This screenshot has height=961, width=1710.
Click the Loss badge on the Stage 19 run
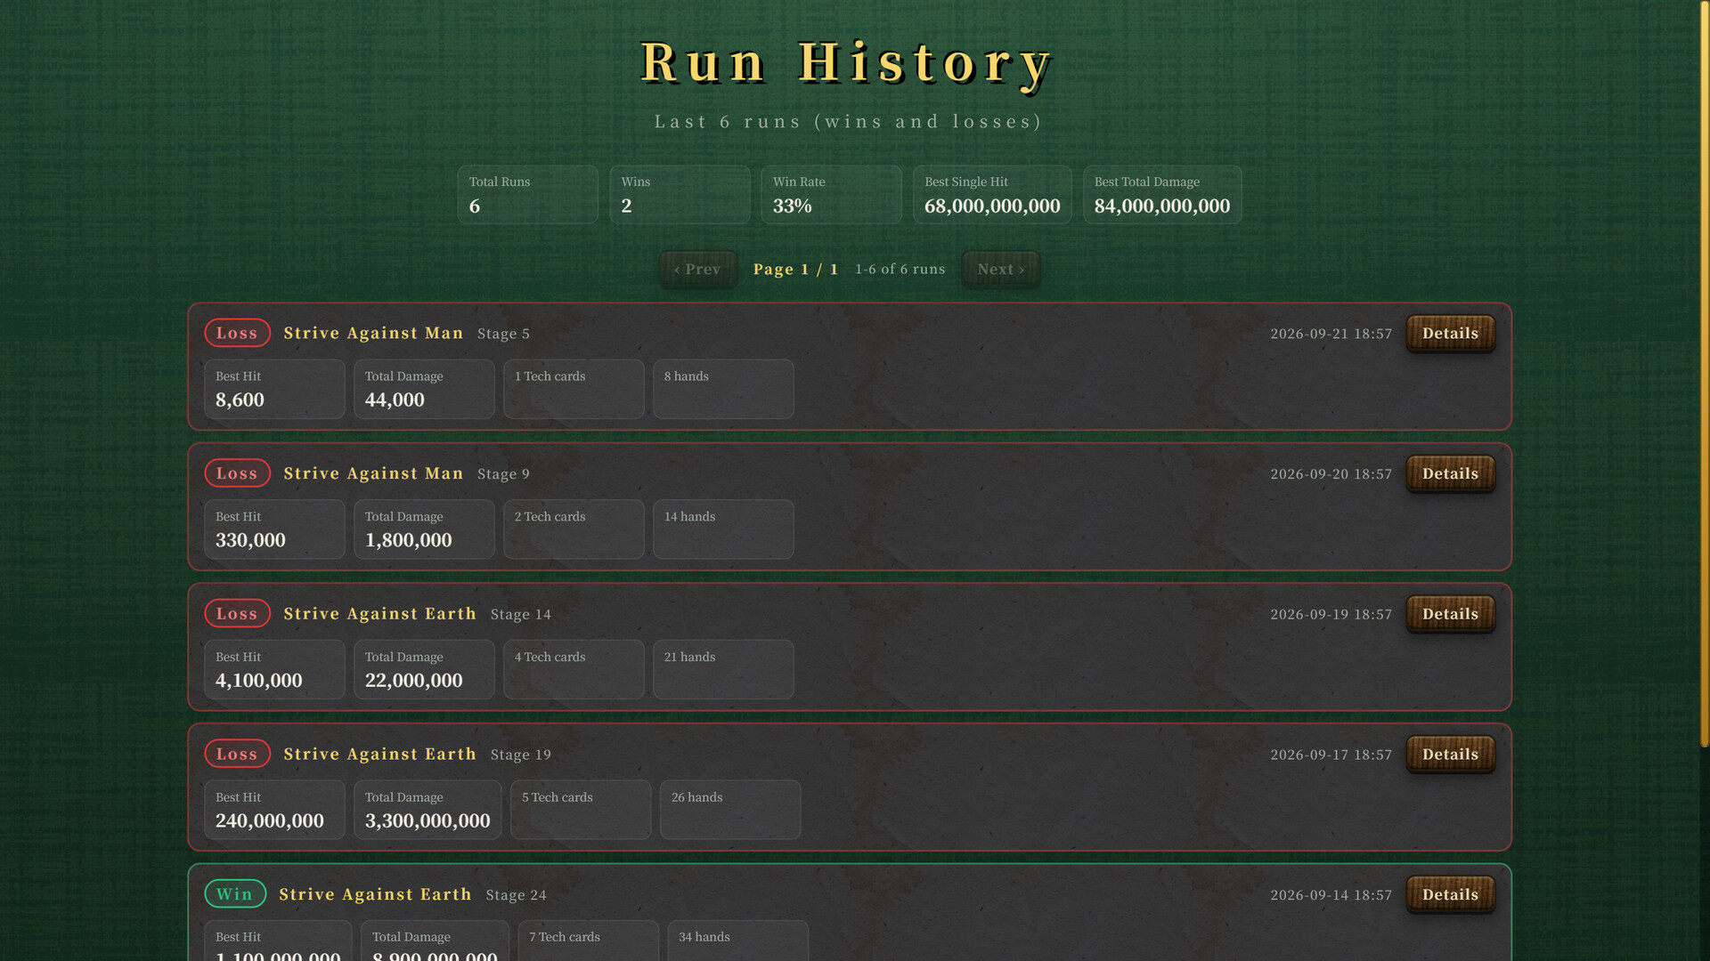click(237, 754)
